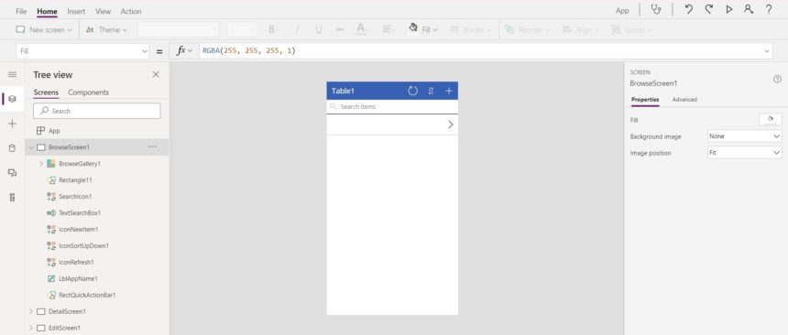The width and height of the screenshot is (788, 335).
Task: Open screen help icon in properties pane
Action: 777,80
